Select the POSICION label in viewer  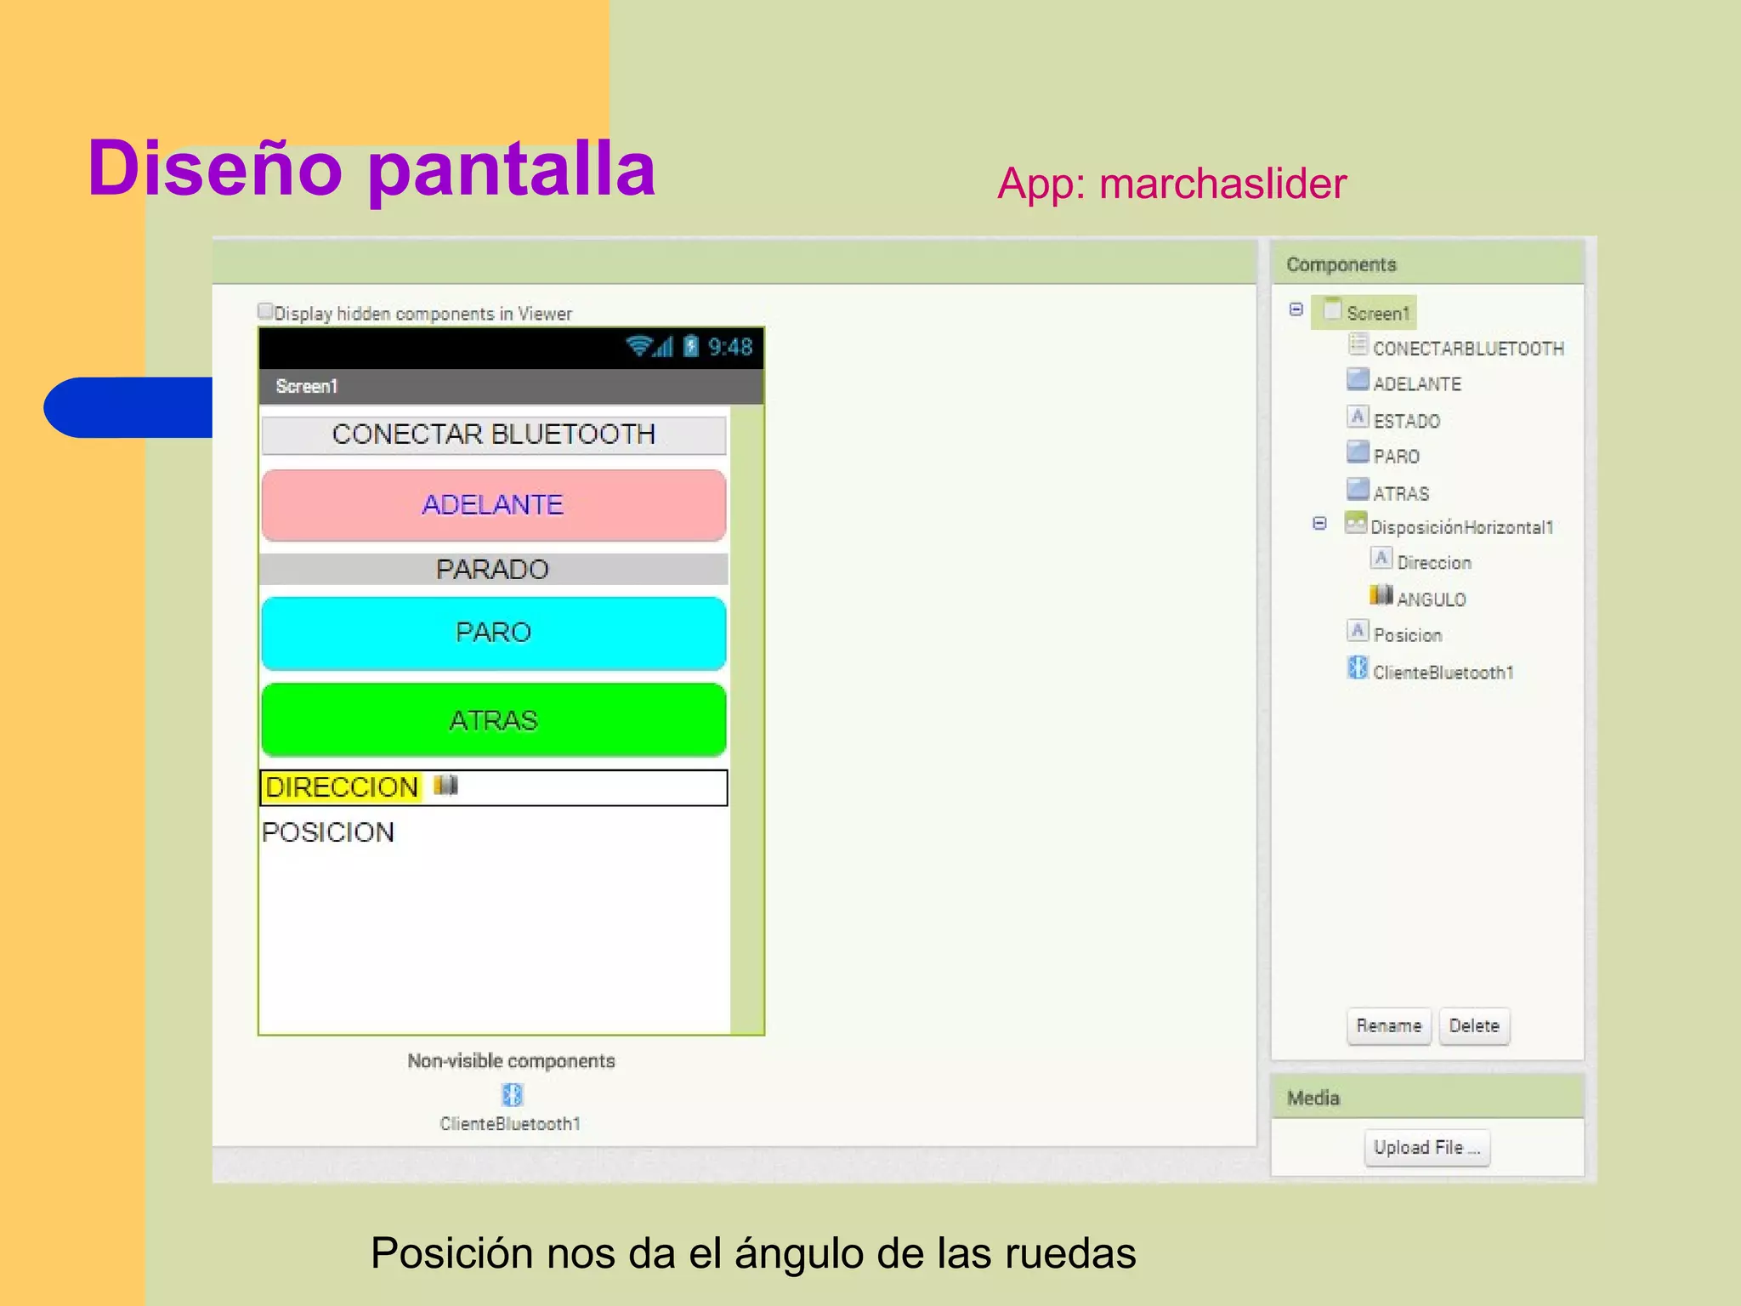328,832
